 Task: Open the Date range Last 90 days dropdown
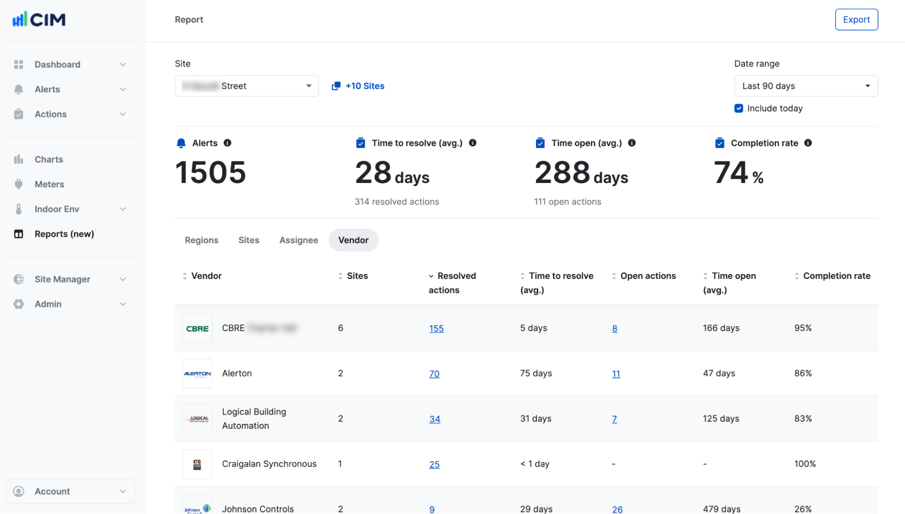click(x=806, y=86)
